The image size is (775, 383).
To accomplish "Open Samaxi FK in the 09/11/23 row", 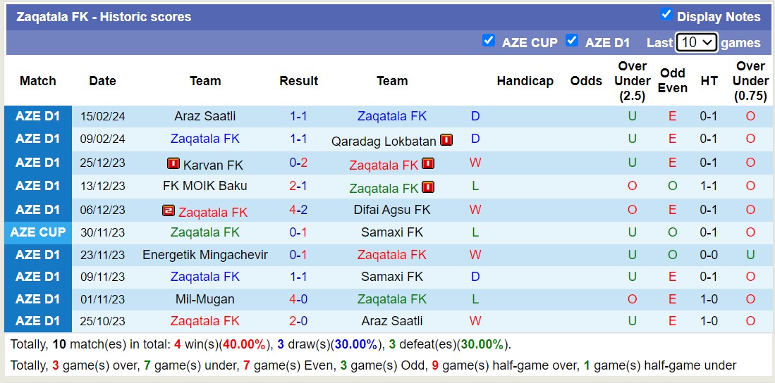I will pyautogui.click(x=392, y=277).
